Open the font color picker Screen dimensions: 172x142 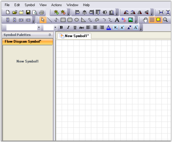tap(109, 27)
